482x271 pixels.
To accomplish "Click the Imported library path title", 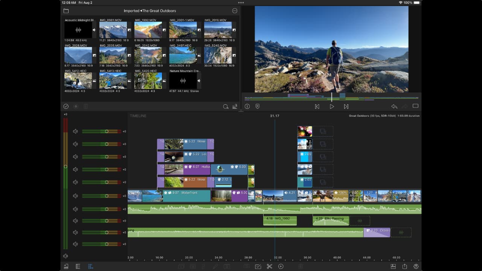I will point(149,11).
